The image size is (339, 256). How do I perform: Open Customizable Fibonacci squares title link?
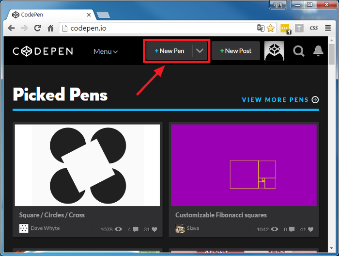221,215
